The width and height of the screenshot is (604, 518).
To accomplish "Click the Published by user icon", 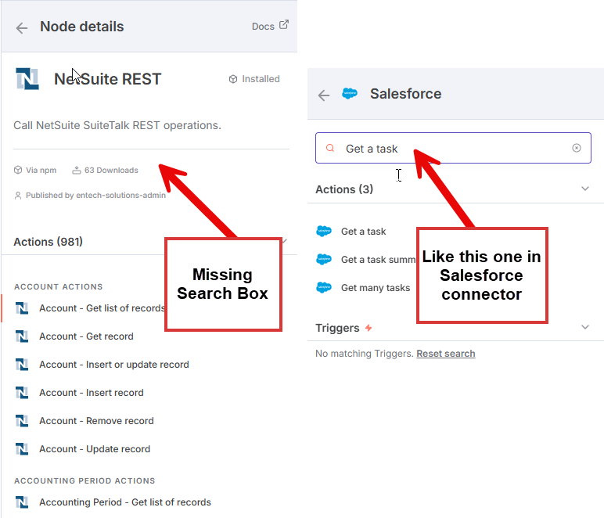I will tap(18, 196).
